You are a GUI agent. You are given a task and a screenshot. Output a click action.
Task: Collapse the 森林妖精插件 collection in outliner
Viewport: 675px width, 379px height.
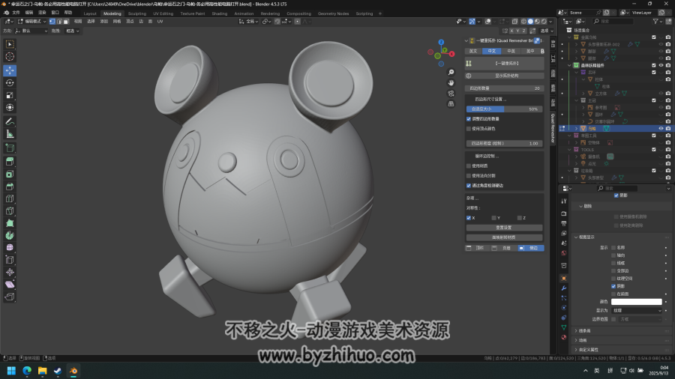pos(569,65)
